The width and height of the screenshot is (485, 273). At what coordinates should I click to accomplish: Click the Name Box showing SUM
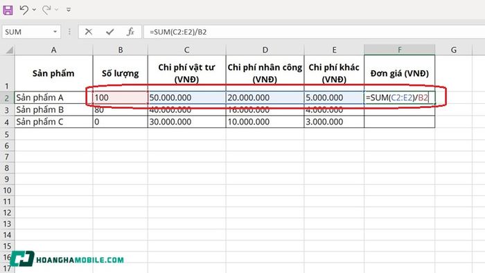pyautogui.click(x=27, y=32)
